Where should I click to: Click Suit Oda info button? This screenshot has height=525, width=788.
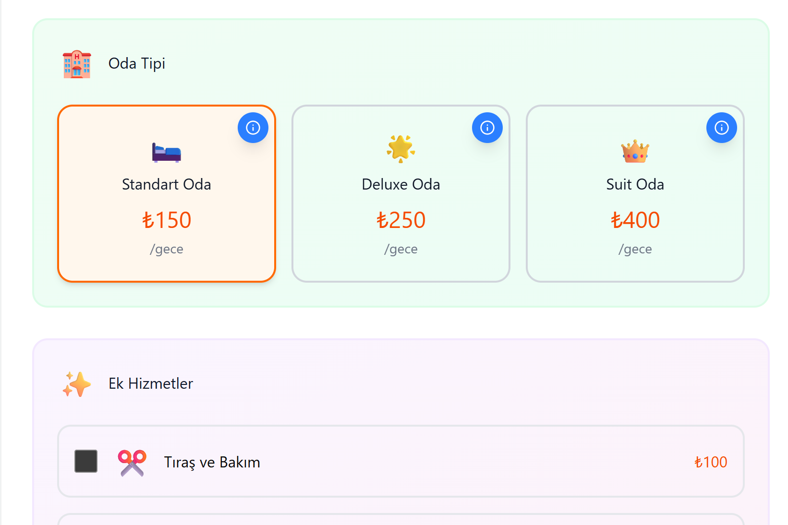point(722,128)
